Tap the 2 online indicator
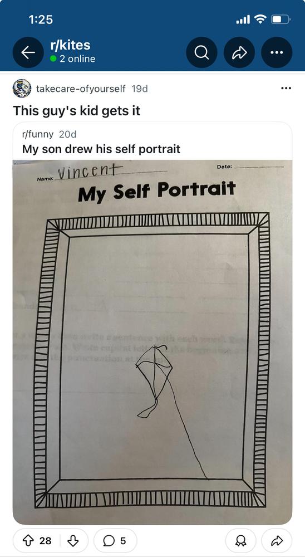 click(x=73, y=58)
